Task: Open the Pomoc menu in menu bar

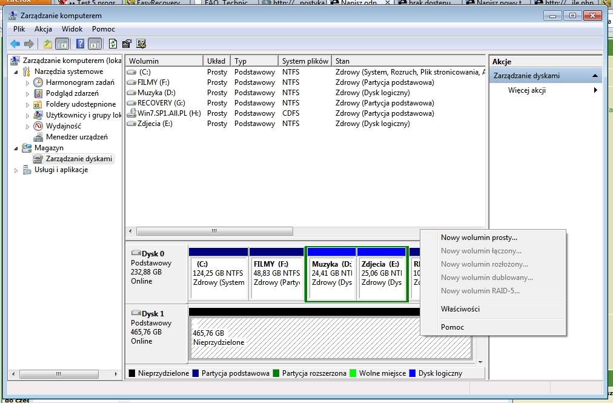Action: point(103,29)
